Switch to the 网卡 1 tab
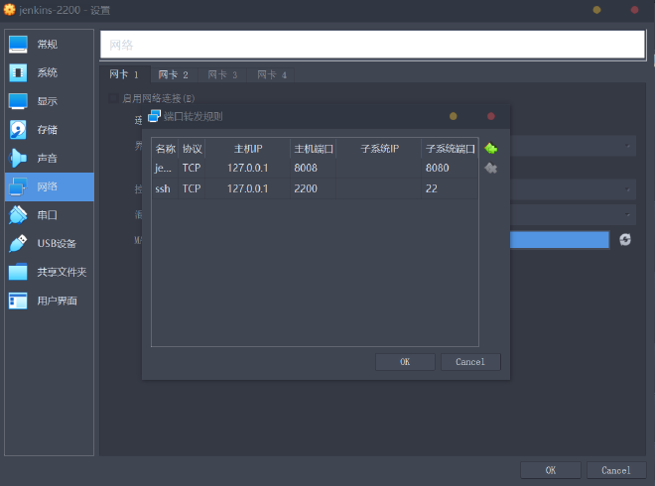Image resolution: width=655 pixels, height=486 pixels. (x=124, y=74)
